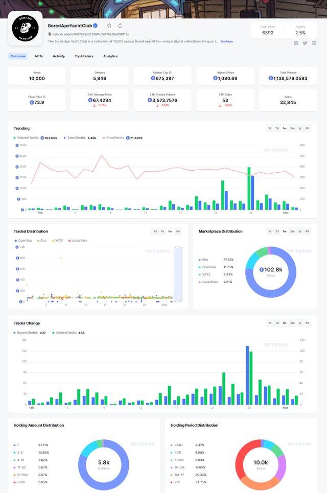
Task: Click the 24H Sales 53 value
Action: pos(225,100)
